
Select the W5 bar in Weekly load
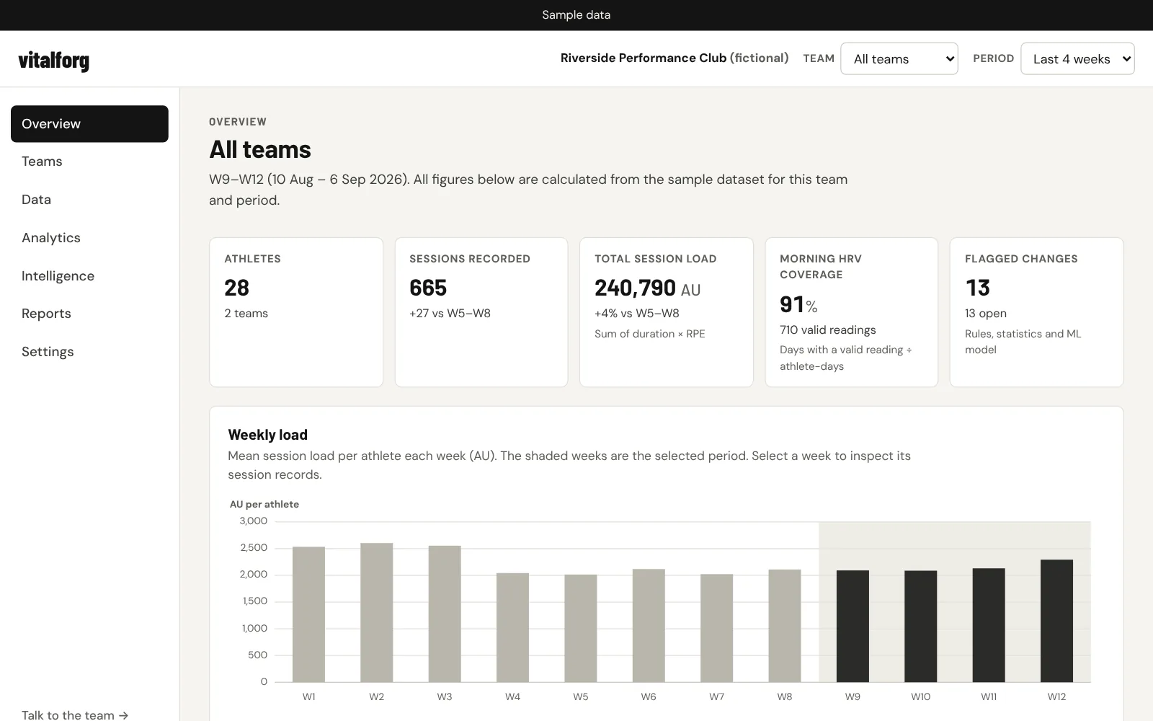(x=581, y=628)
